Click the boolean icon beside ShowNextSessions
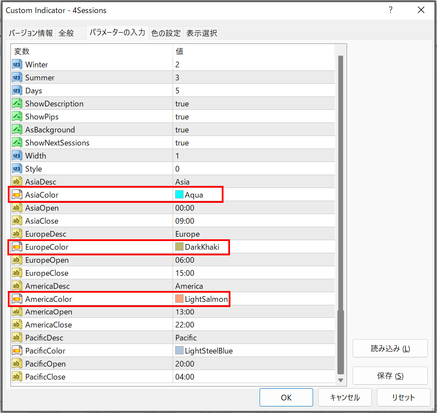 (x=17, y=143)
